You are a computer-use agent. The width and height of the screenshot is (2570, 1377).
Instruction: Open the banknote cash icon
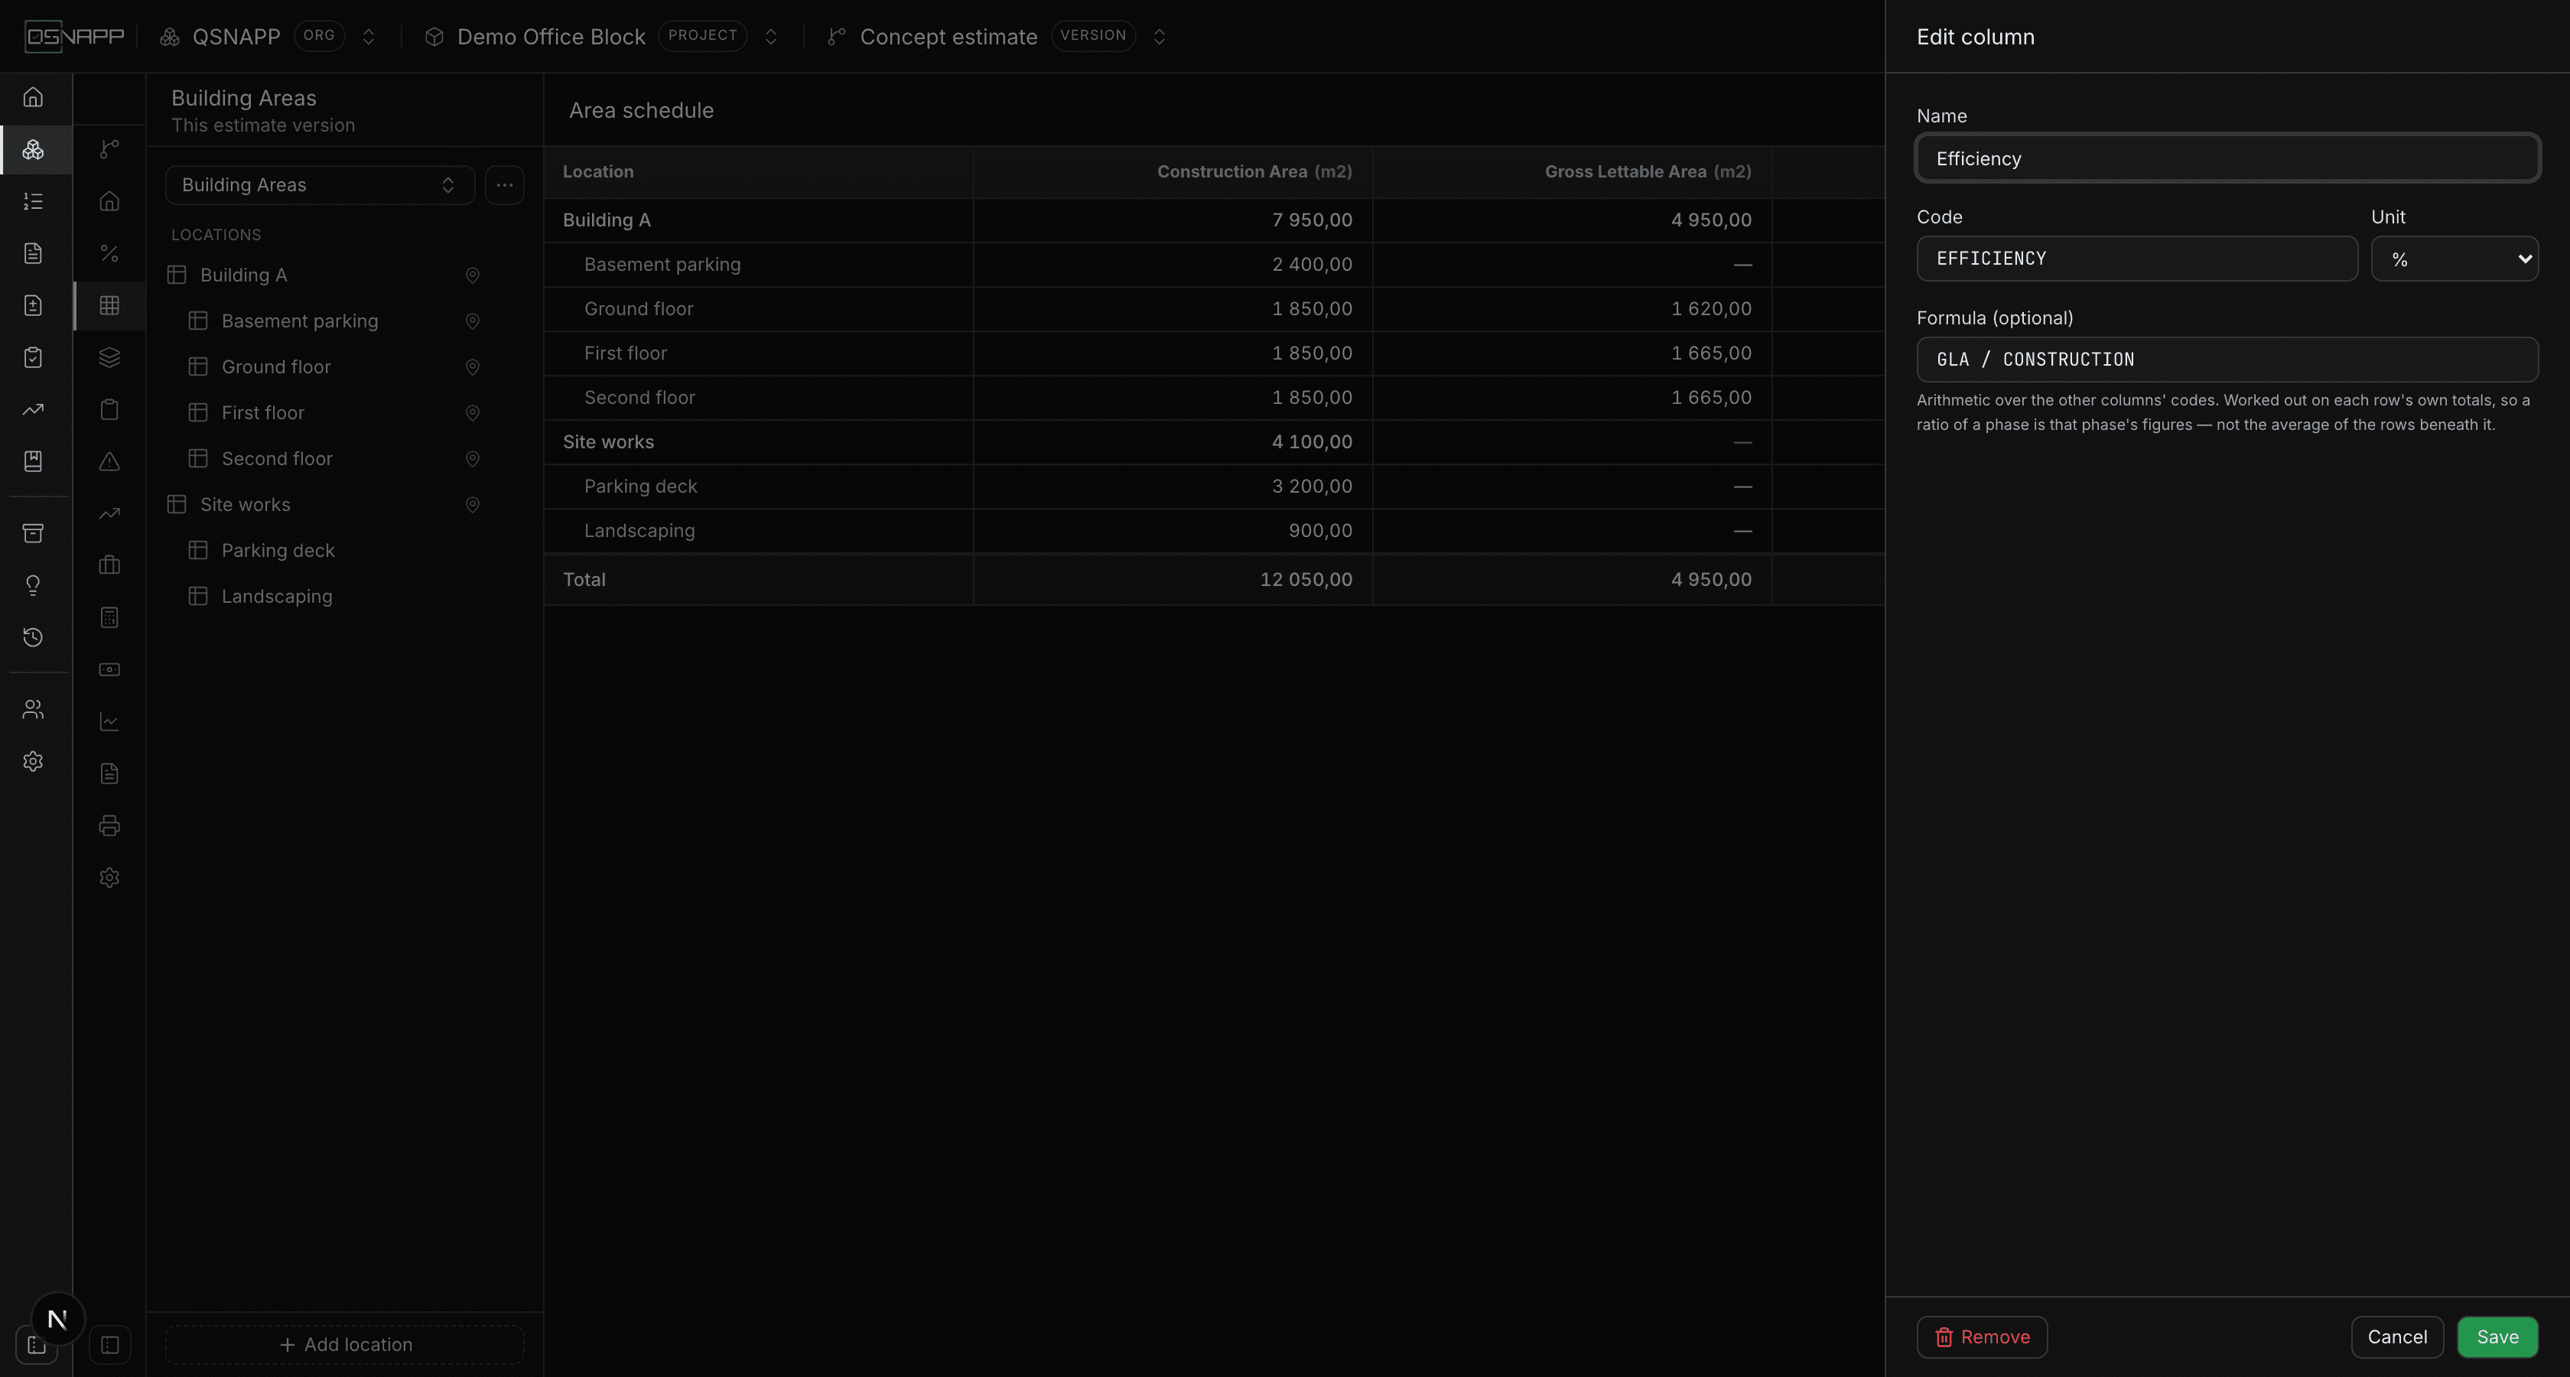click(109, 669)
